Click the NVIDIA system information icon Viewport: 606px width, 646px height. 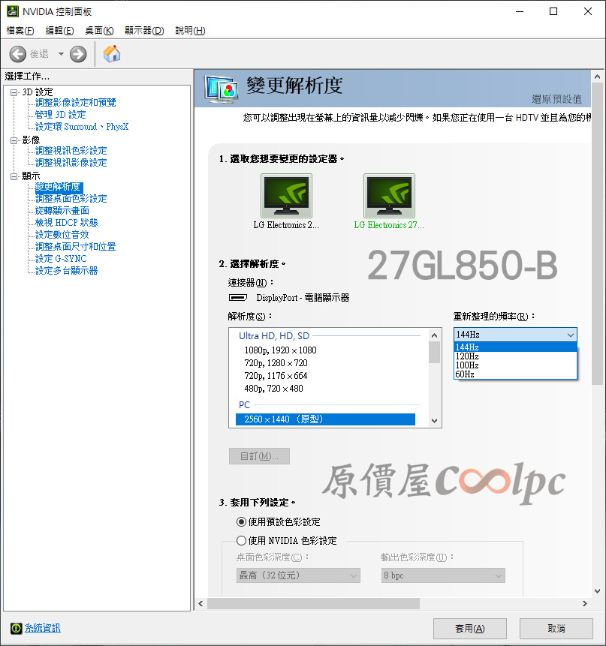16,628
